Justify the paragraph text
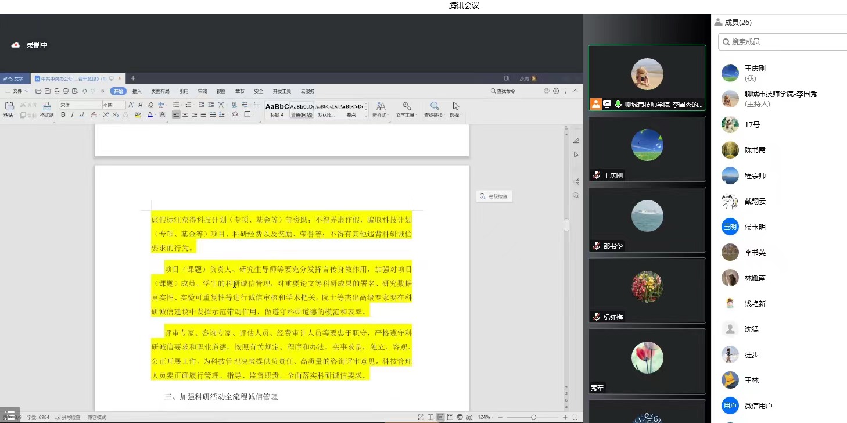Screen dimensions: 847x423 [x=203, y=114]
